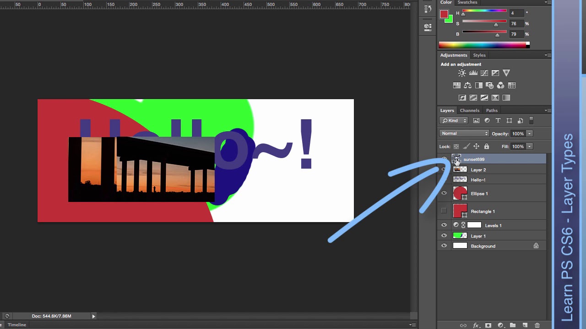
Task: Lock layer position
Action: (476, 147)
